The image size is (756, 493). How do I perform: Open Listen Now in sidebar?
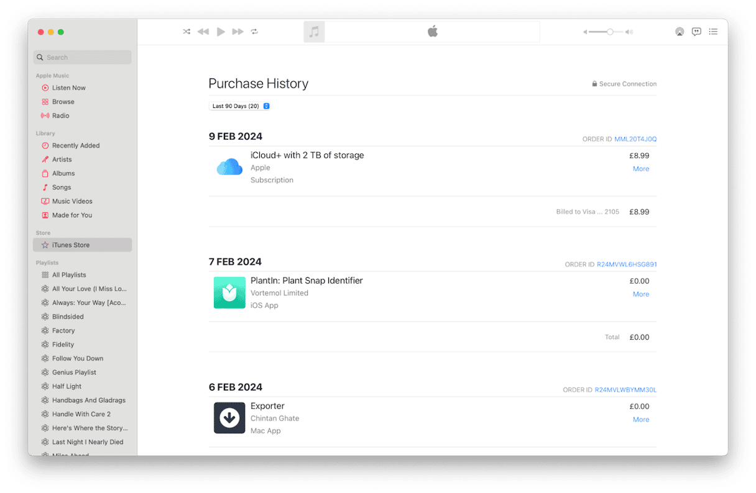83,88
